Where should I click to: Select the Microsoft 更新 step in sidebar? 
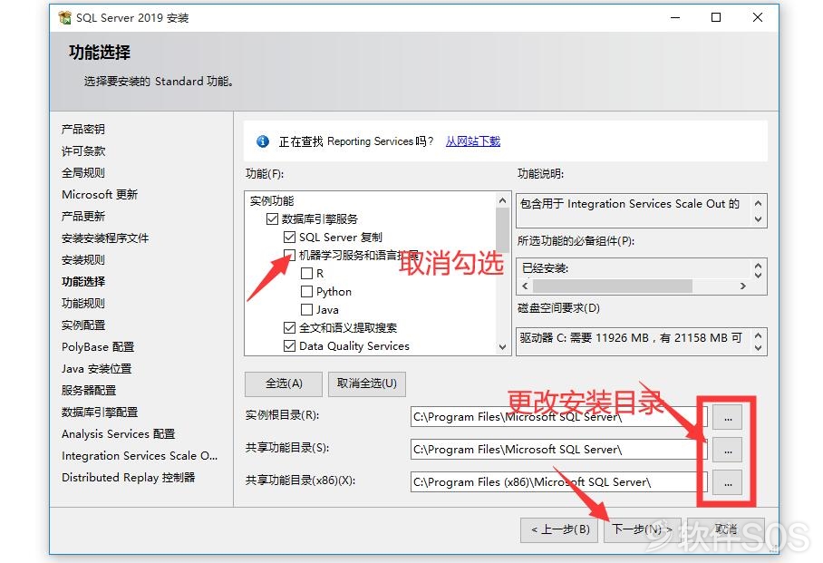coord(100,195)
